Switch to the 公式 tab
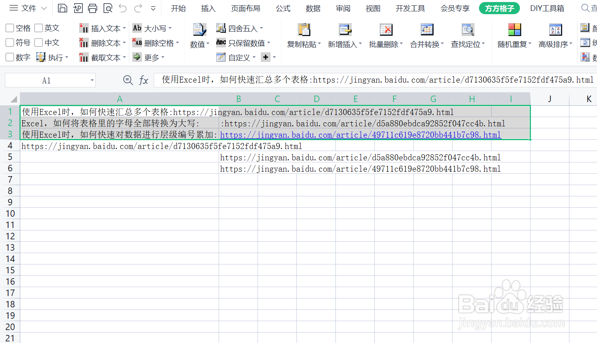The width and height of the screenshot is (597, 343). (x=283, y=8)
